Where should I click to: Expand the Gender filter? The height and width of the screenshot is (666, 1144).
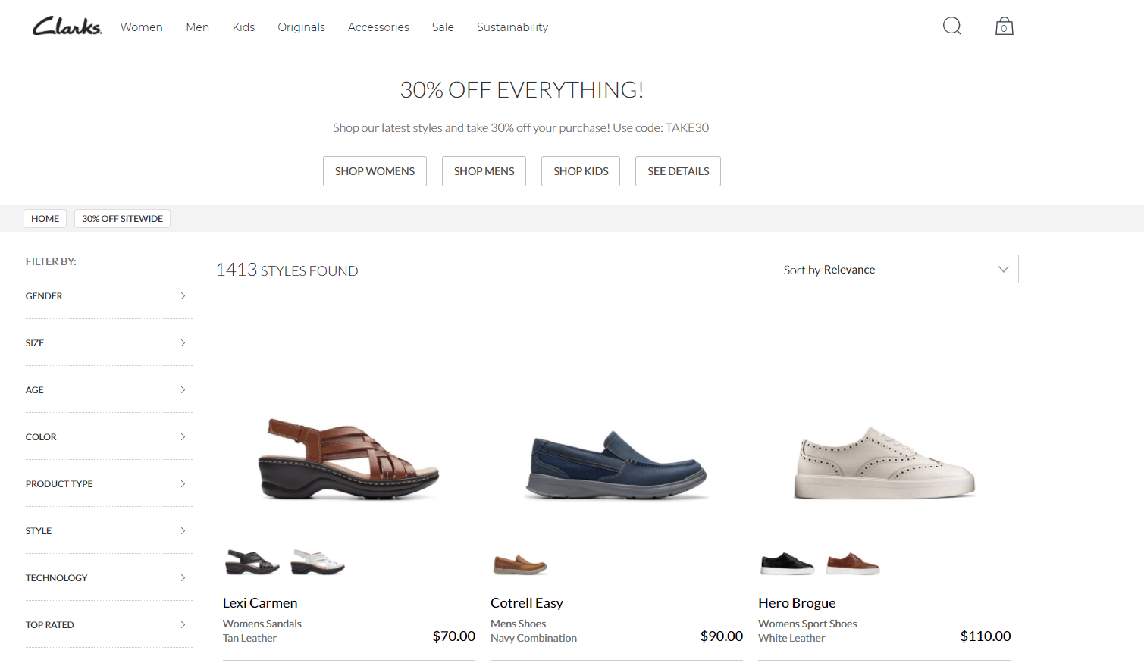109,296
